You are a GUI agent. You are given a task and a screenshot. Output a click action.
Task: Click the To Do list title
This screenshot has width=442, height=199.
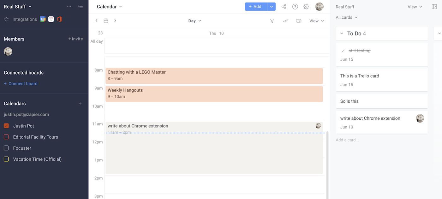[x=354, y=33]
